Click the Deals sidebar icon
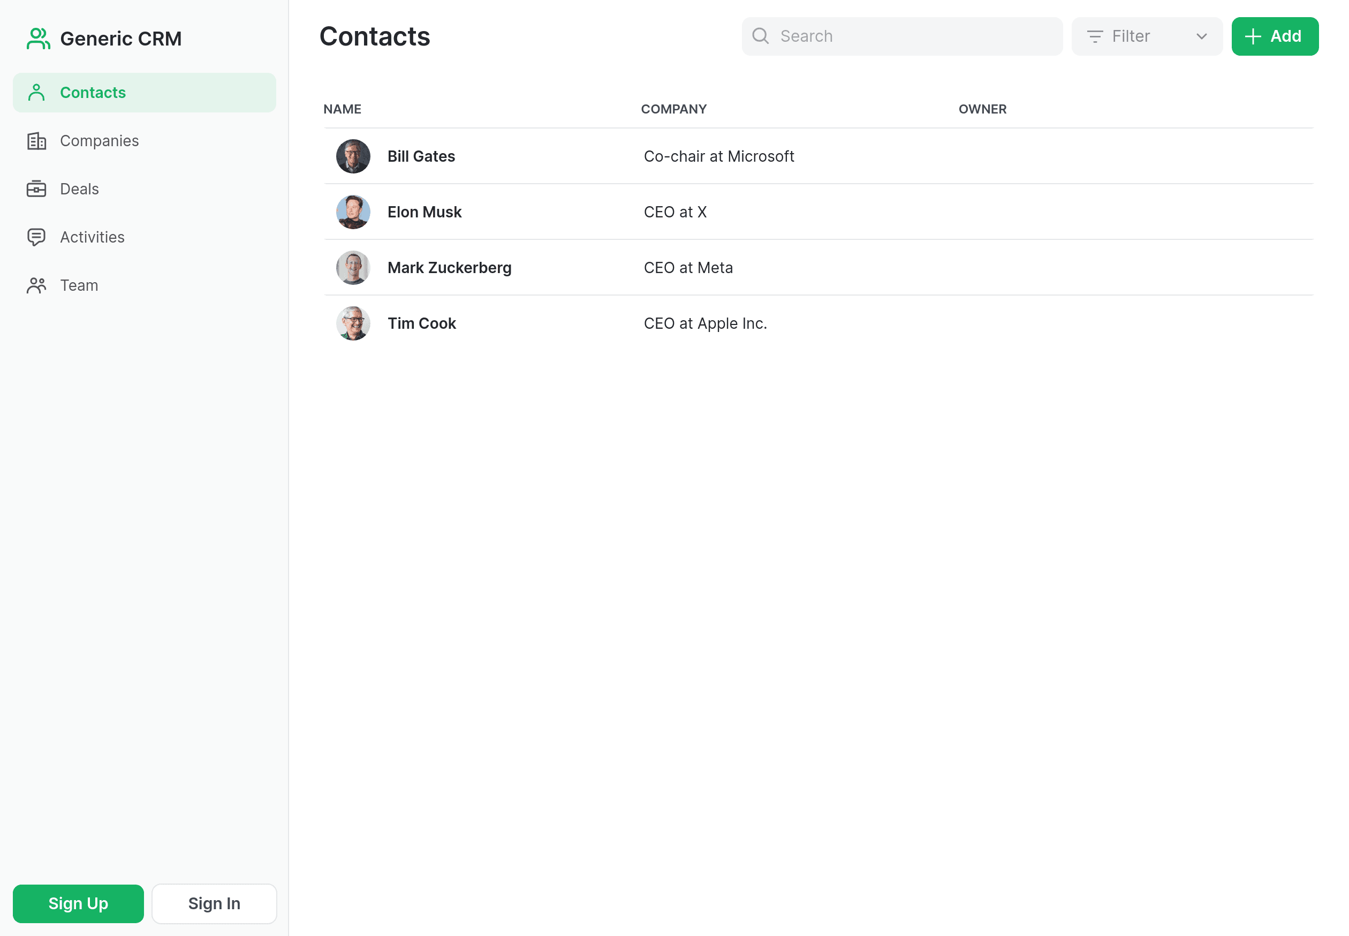The width and height of the screenshot is (1349, 936). pyautogui.click(x=36, y=188)
